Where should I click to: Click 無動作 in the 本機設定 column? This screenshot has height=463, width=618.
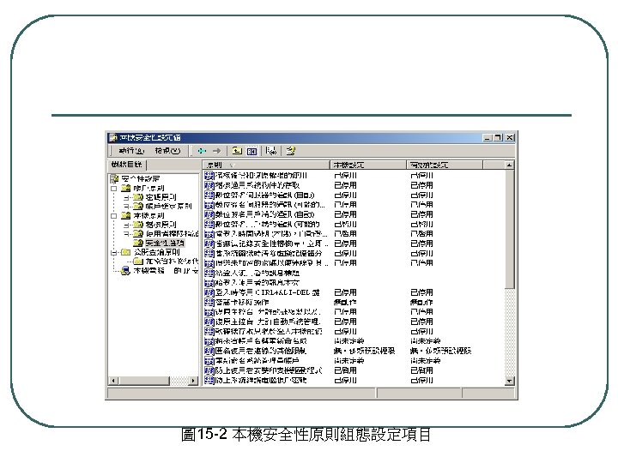pyautogui.click(x=345, y=303)
